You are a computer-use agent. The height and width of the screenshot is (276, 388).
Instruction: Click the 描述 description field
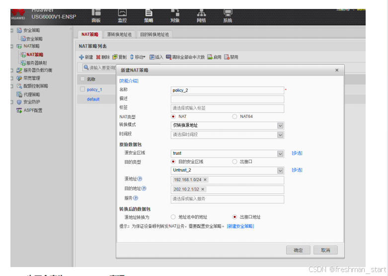click(x=227, y=99)
